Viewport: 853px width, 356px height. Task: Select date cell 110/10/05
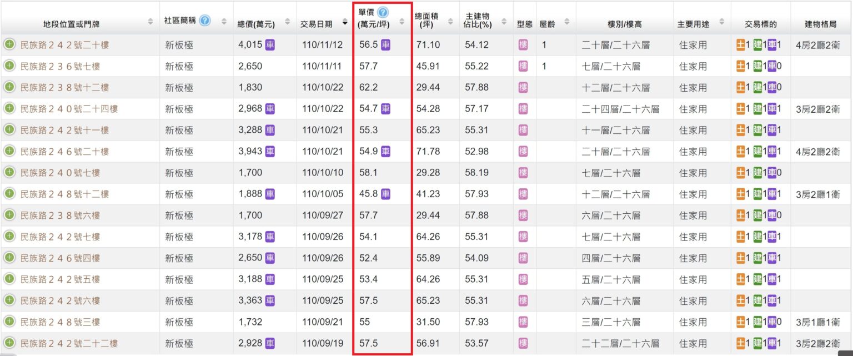coord(323,194)
